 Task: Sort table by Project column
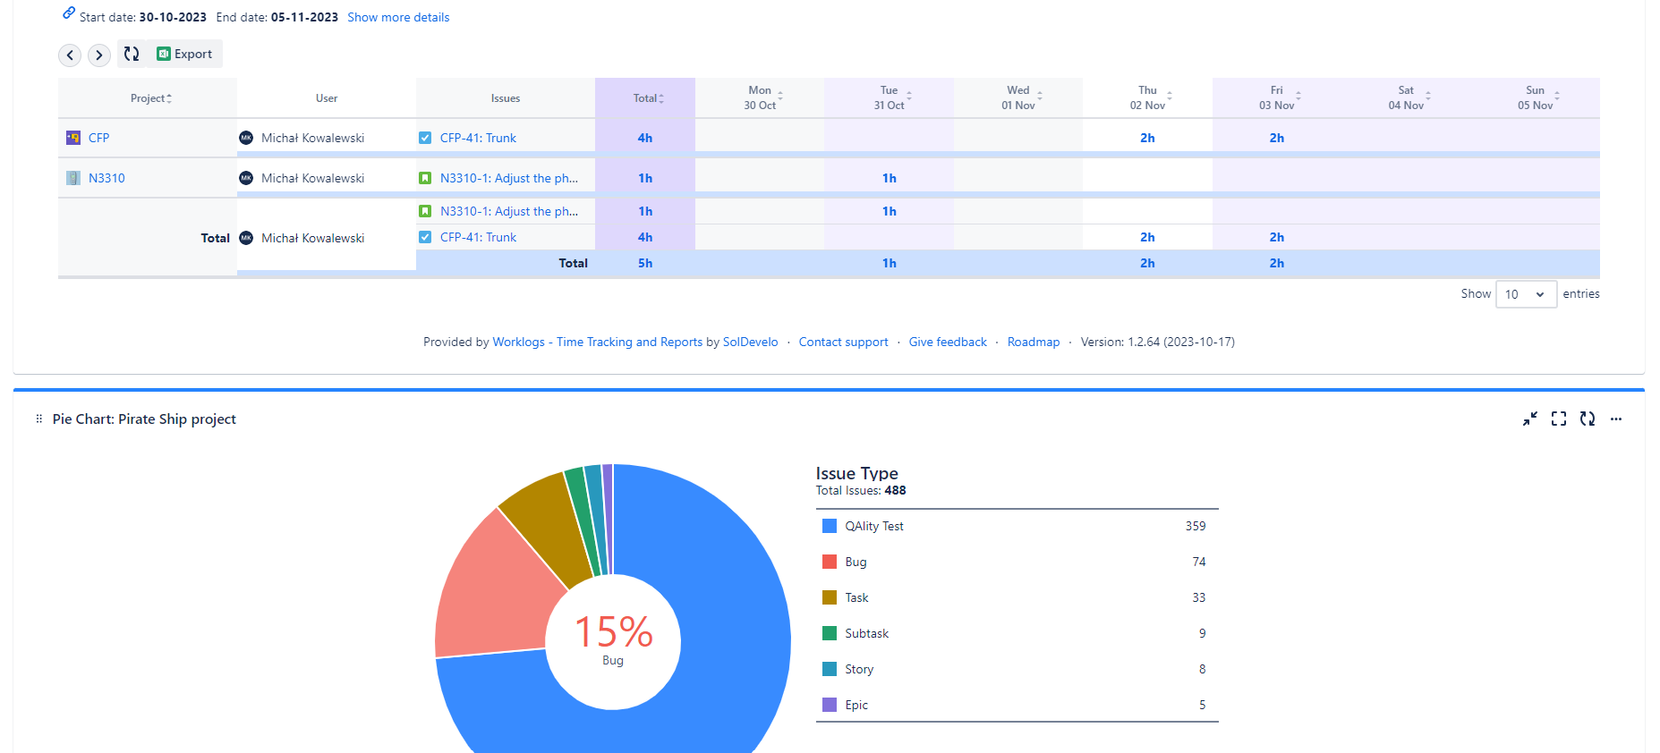tap(150, 98)
